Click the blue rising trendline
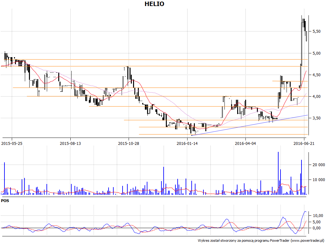 [250, 125]
